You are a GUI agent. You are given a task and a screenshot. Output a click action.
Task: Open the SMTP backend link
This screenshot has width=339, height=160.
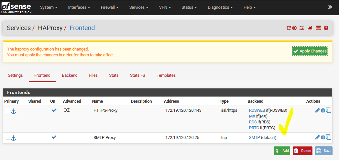(255, 137)
